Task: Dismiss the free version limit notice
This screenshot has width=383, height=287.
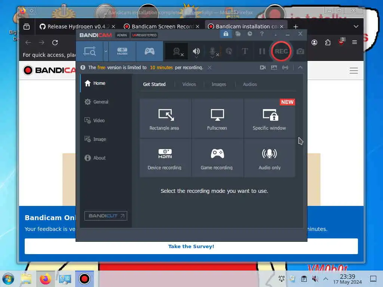Action: [x=209, y=68]
